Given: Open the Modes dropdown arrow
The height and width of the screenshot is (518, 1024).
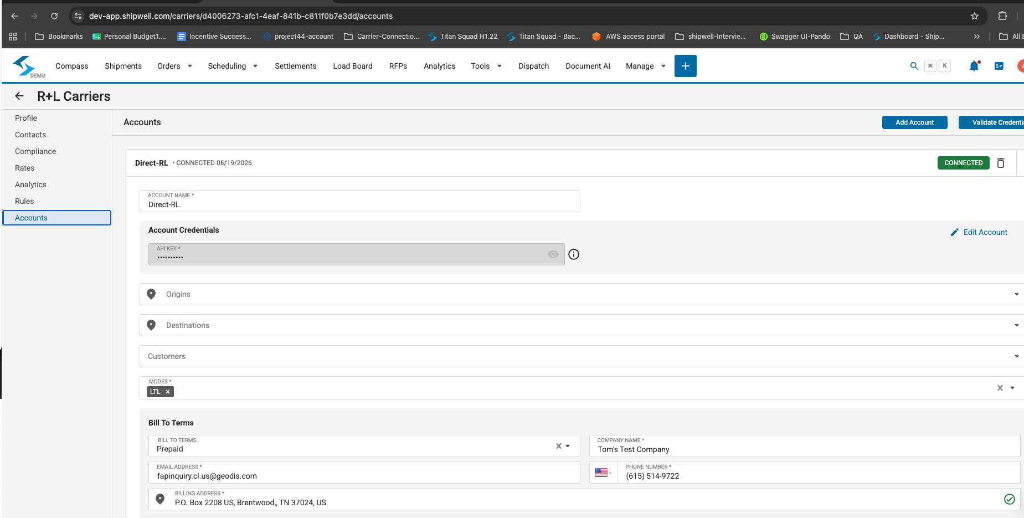Looking at the screenshot, I should pos(1012,388).
